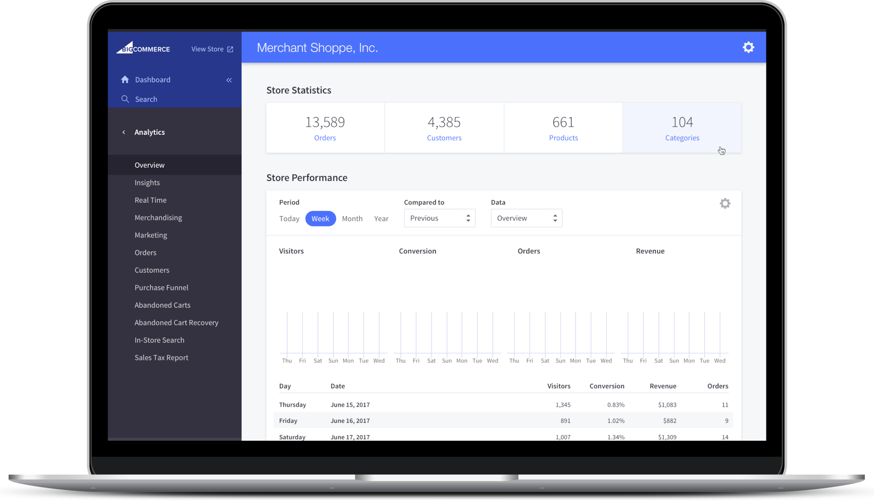Sort table by Day column header
The width and height of the screenshot is (874, 501).
285,386
